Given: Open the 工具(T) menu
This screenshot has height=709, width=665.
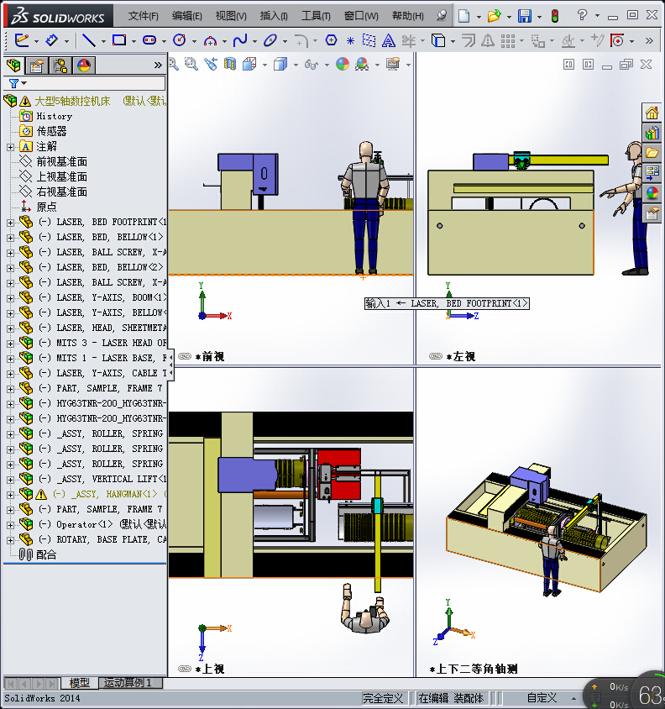Looking at the screenshot, I should (316, 16).
